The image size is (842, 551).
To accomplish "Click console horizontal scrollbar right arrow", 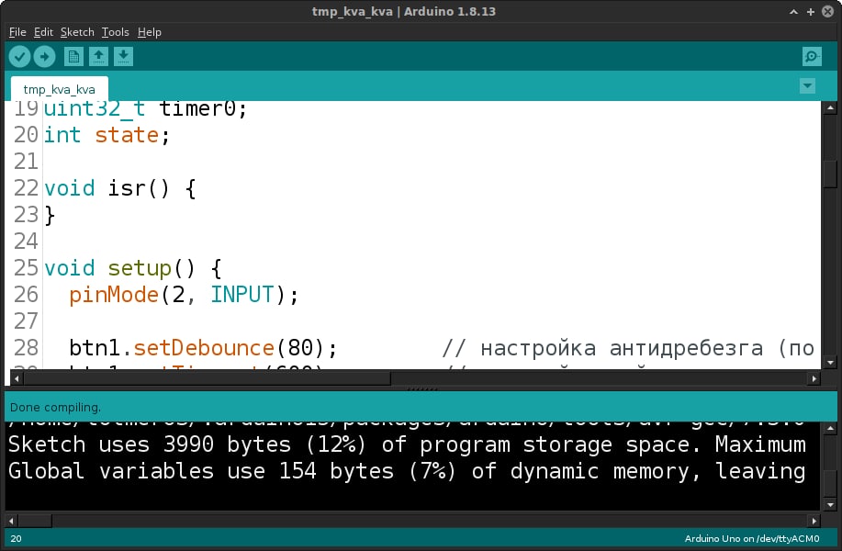I will tap(814, 521).
